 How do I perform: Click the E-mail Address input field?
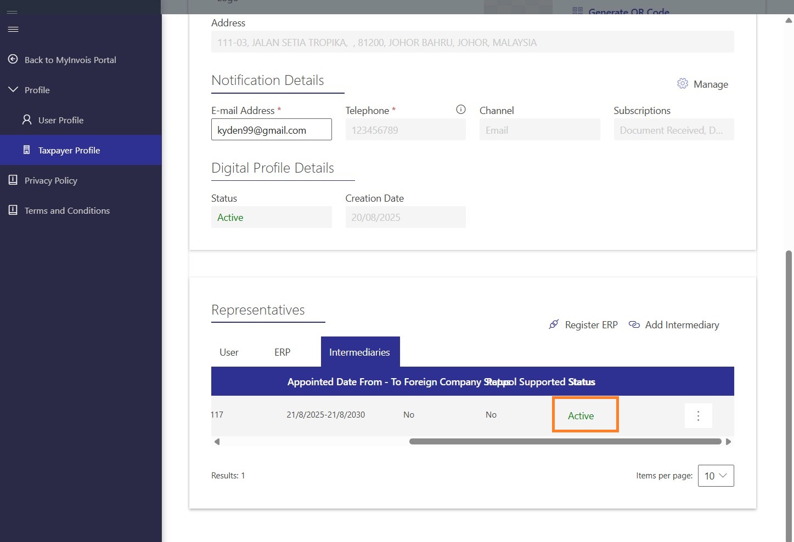(271, 130)
